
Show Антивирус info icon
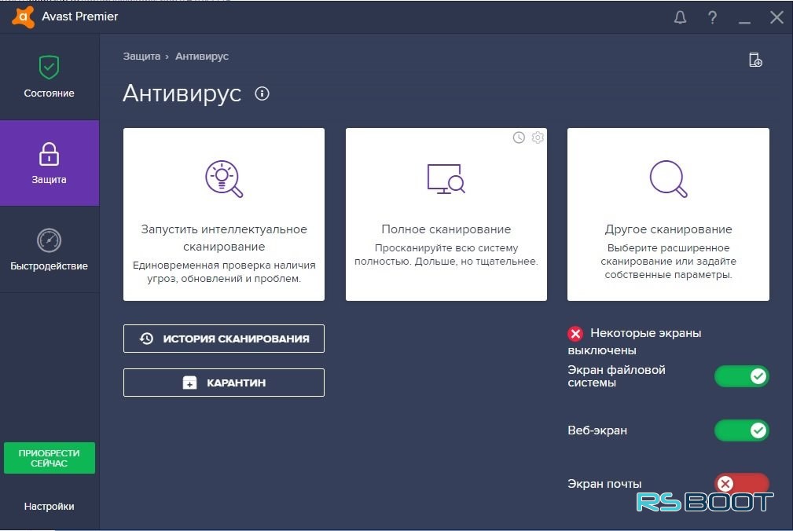click(x=262, y=93)
